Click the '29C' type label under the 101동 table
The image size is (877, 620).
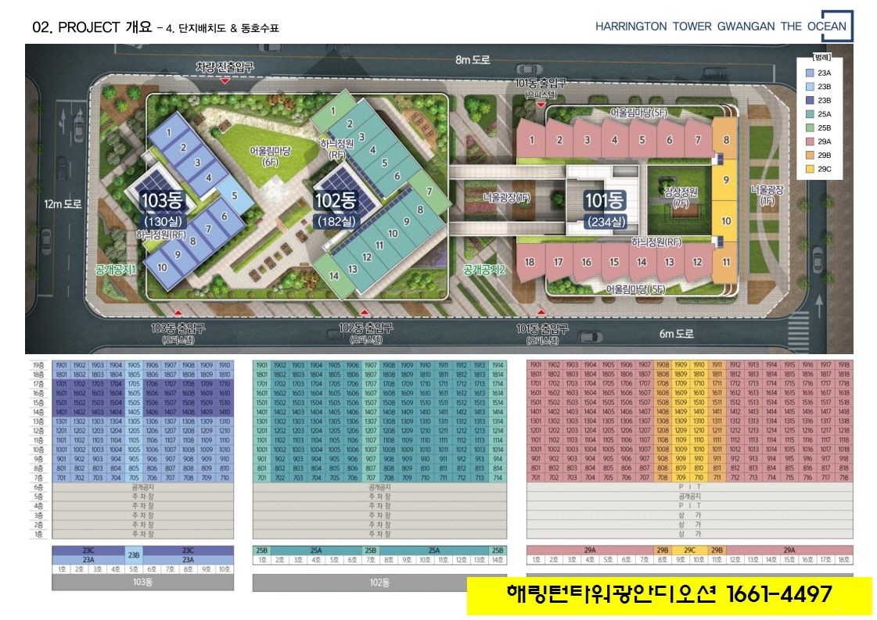tap(690, 550)
